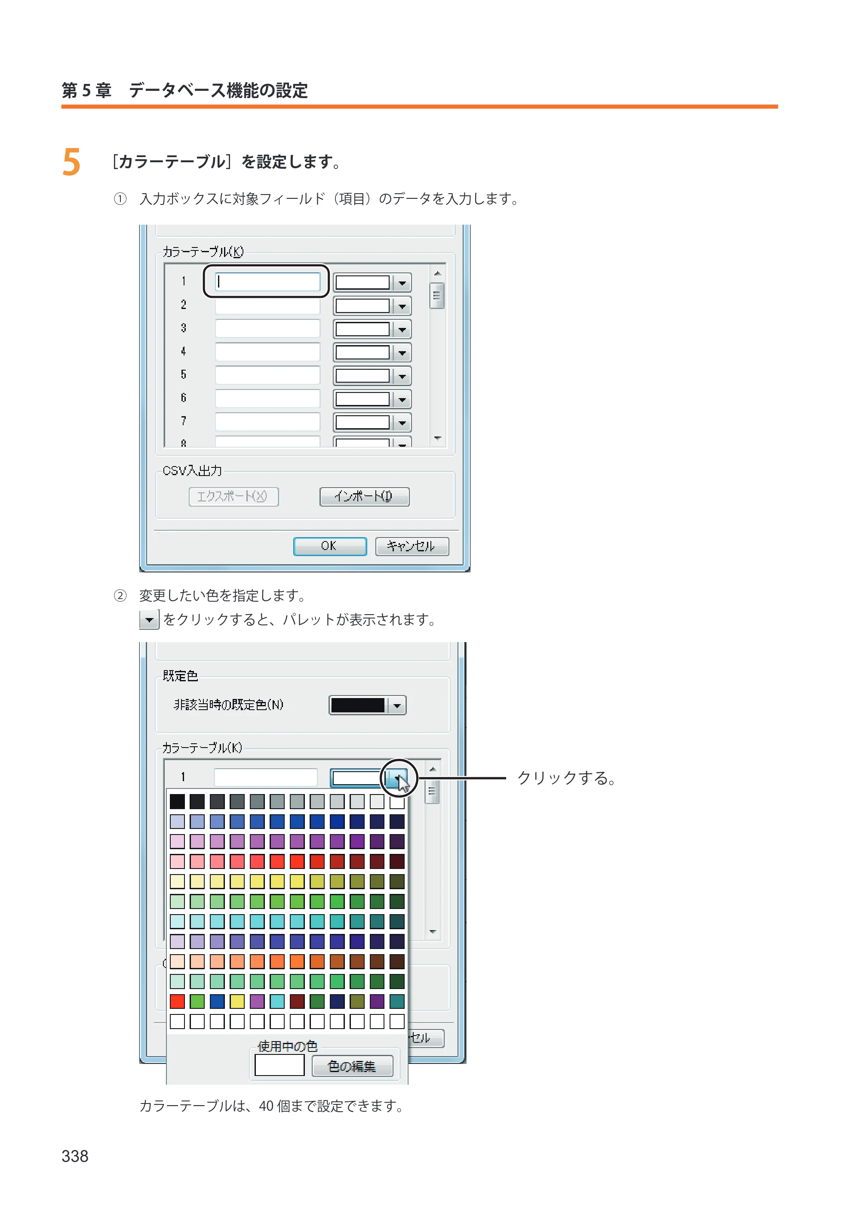Image resolution: width=860 pixels, height=1218 pixels.
Task: Open the row 3 color dropdown arrow
Action: coord(402,329)
